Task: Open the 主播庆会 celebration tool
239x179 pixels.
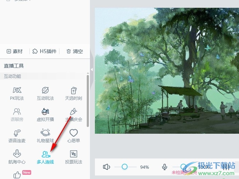Action: tap(74, 115)
